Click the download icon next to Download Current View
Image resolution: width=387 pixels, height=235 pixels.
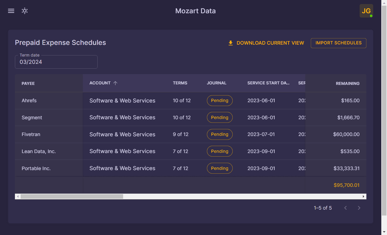coord(231,43)
